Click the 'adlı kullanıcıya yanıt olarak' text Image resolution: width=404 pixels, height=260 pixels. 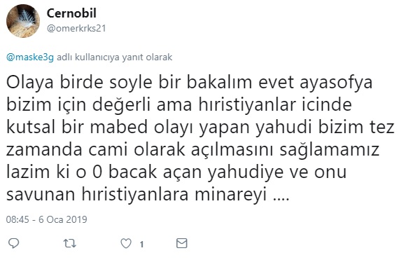point(114,57)
